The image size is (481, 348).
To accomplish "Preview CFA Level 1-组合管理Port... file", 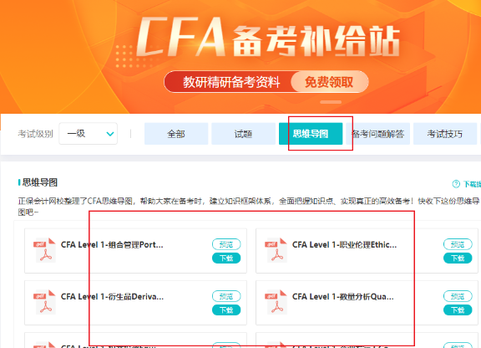I will coord(226,244).
